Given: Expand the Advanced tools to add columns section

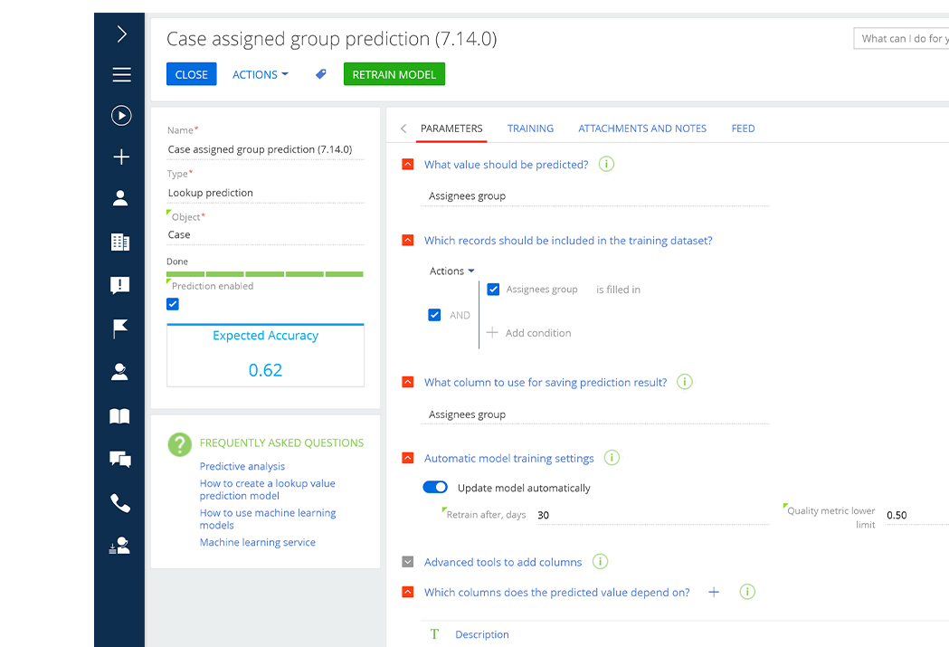Looking at the screenshot, I should click(x=407, y=562).
